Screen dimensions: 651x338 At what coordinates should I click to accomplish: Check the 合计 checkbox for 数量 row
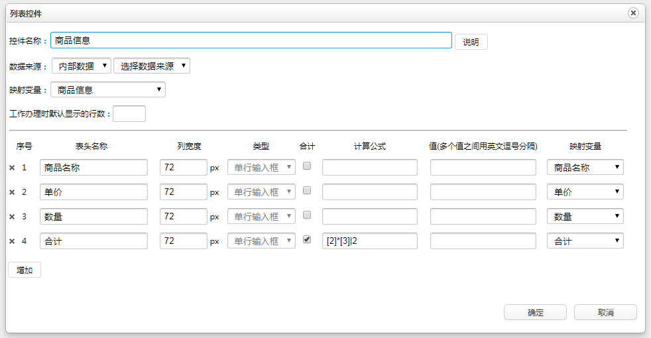pos(307,215)
